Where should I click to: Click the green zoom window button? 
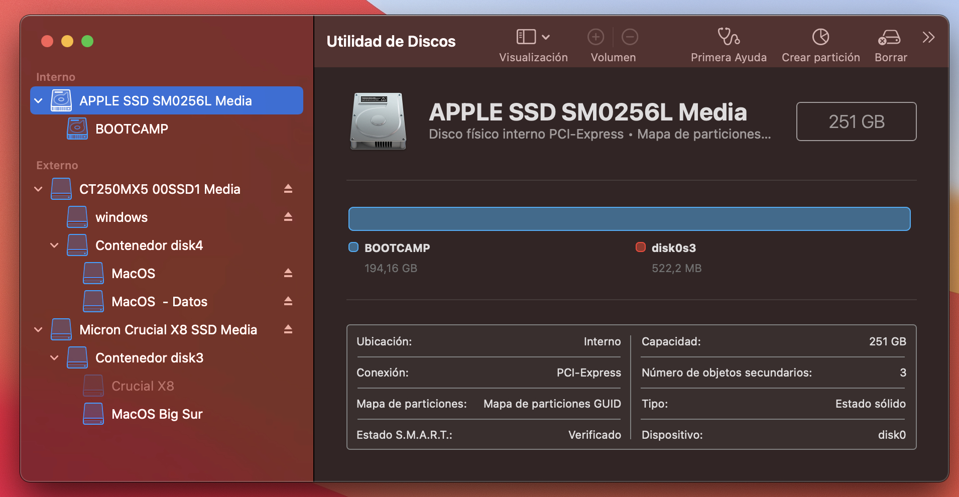87,41
